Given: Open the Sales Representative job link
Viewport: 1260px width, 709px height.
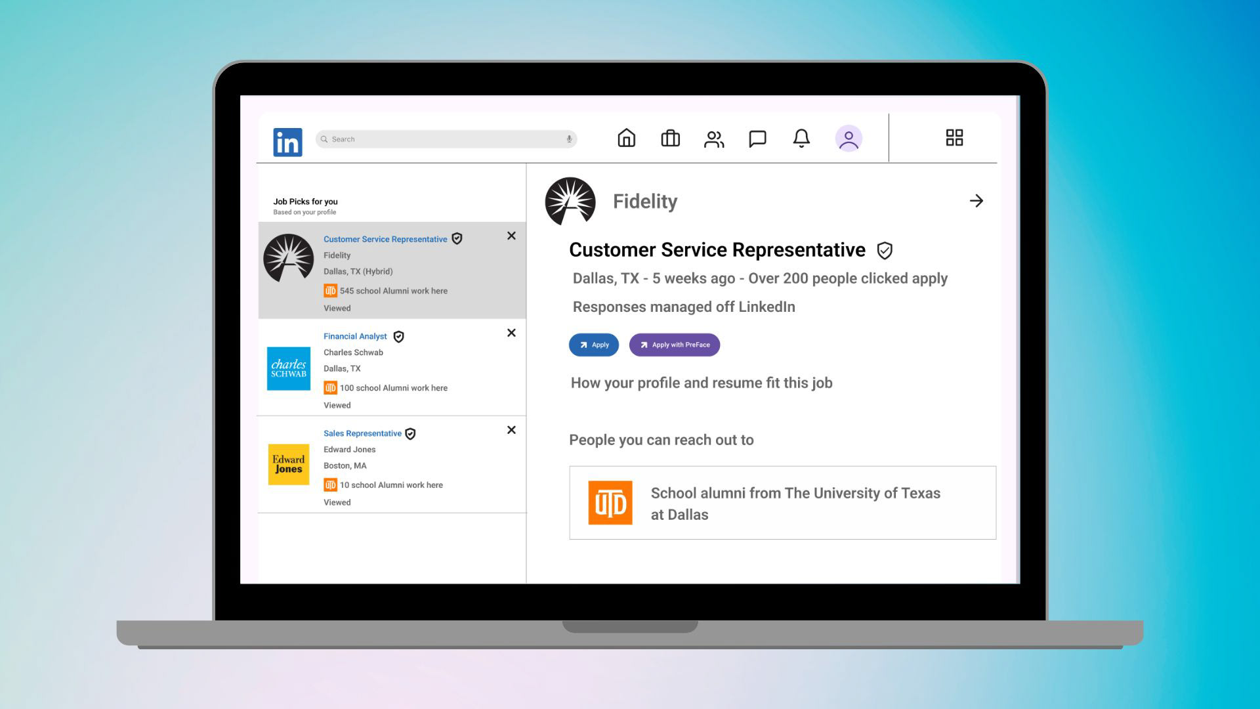Looking at the screenshot, I should coord(362,433).
